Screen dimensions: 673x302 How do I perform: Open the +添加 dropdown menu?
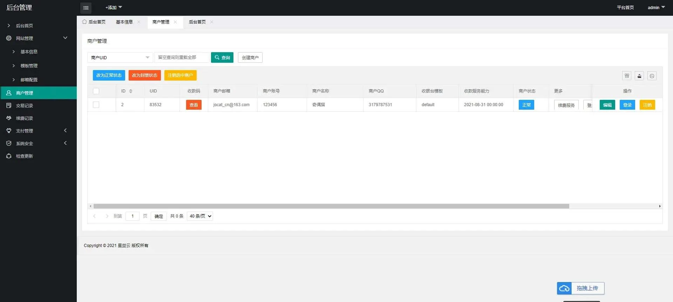point(113,7)
